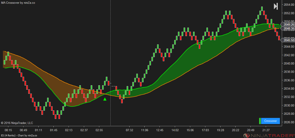Image resolution: width=295 pixels, height=138 pixels.
Task: Click the 2048.35 price marker
Action: [x=288, y=28]
